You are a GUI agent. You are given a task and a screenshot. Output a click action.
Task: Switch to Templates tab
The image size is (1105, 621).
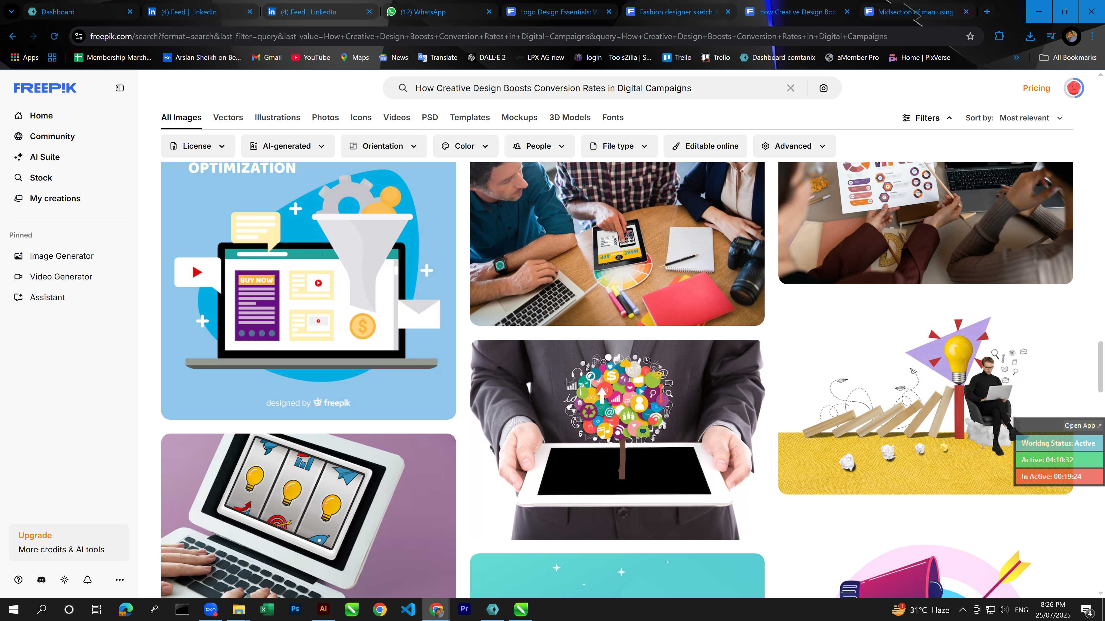point(469,117)
